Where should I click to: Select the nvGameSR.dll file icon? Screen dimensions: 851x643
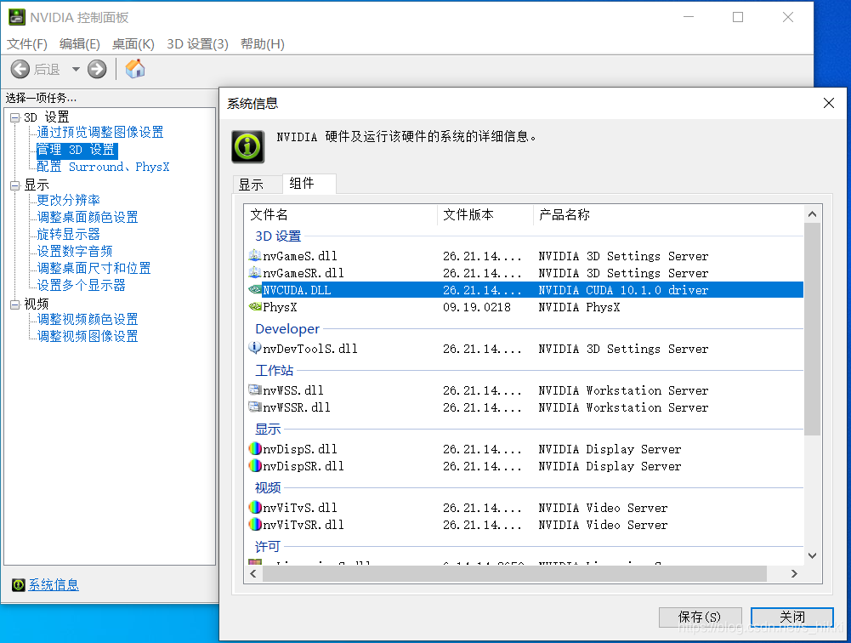click(254, 273)
